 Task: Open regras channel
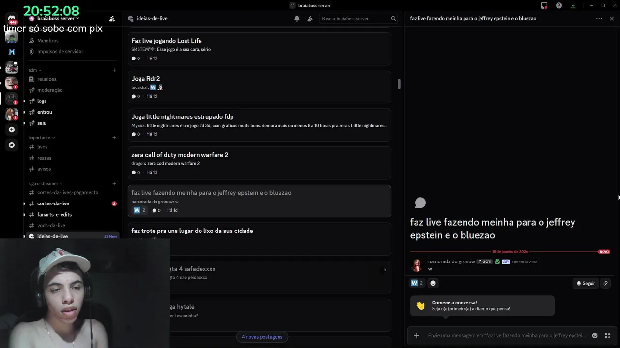[72, 158]
